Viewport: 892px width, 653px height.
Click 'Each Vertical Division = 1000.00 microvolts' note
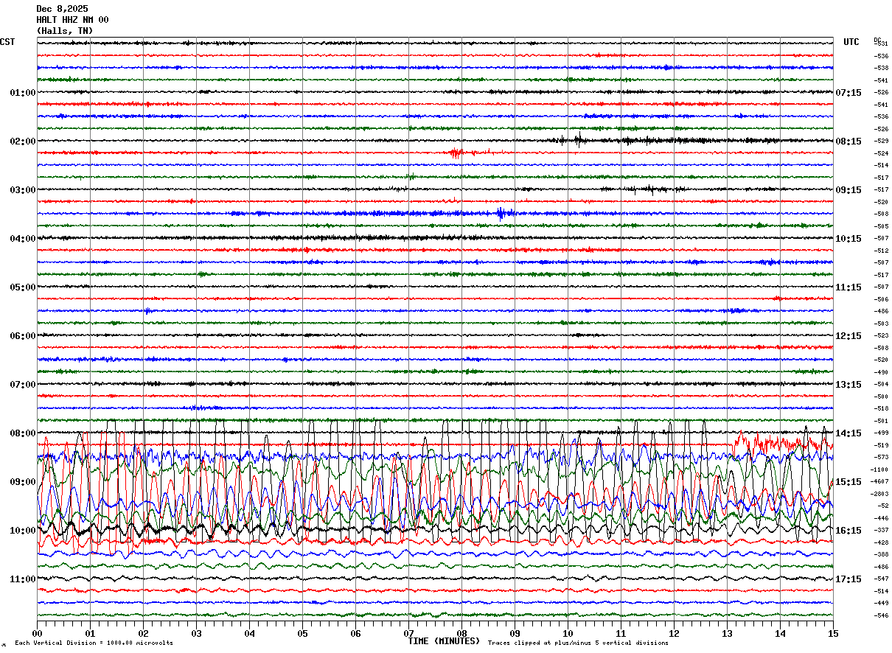pyautogui.click(x=94, y=643)
